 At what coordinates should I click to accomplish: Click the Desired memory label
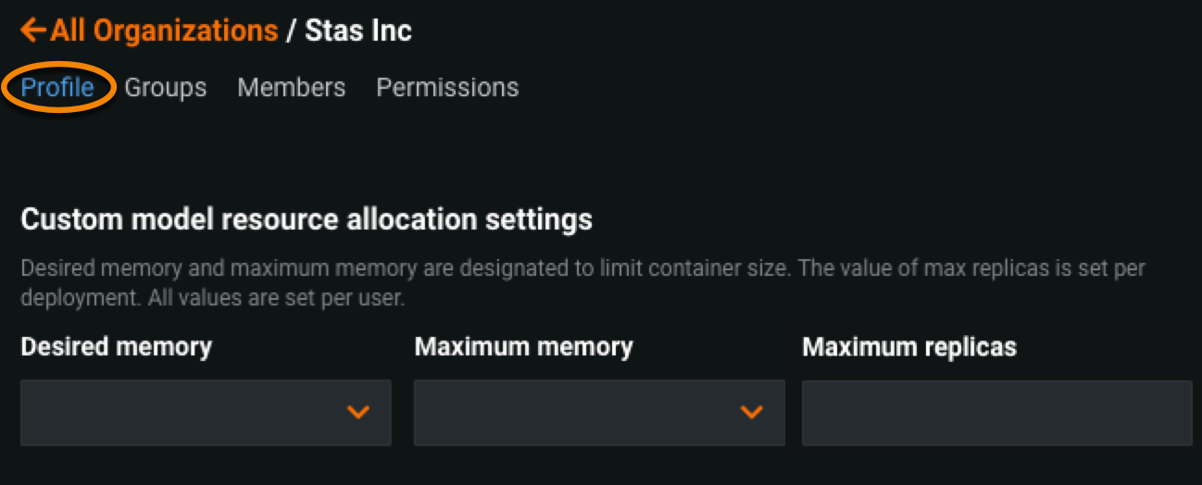(116, 347)
